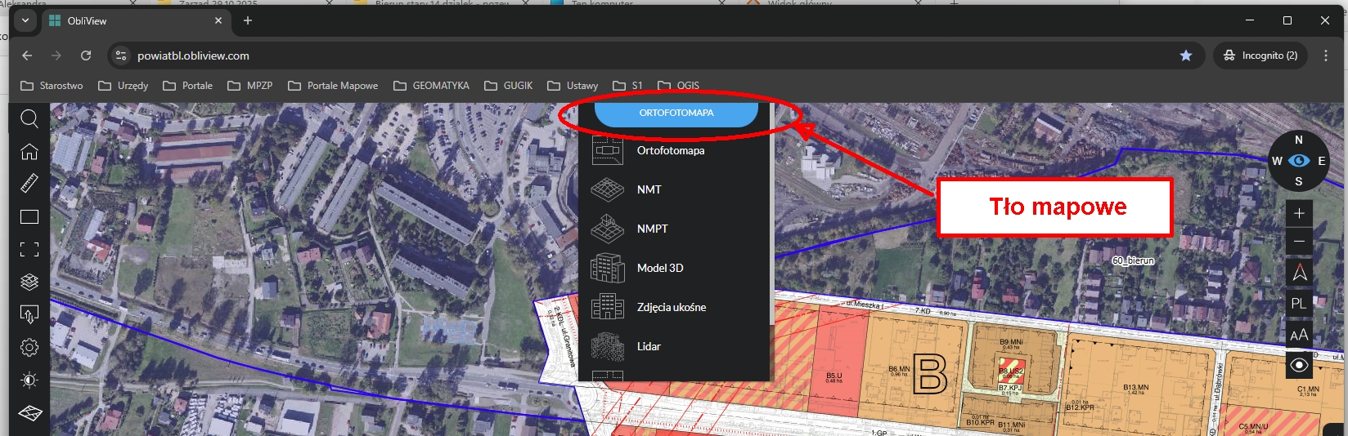The width and height of the screenshot is (1348, 436).
Task: Zoom out with the minus button
Action: 1299,242
